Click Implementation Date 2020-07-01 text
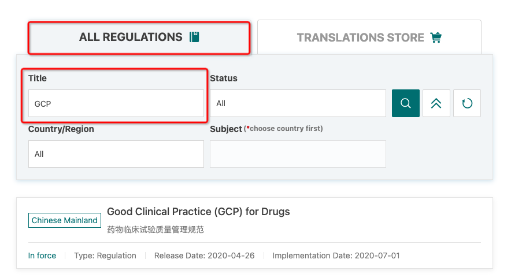511x278 pixels. [x=336, y=256]
